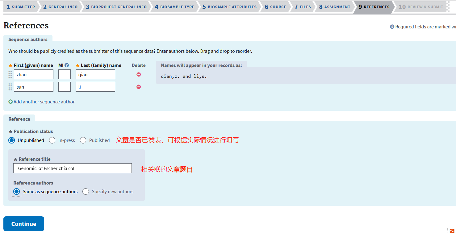This screenshot has width=456, height=233.
Task: Click the 'qian,z. and li,s.' preview text
Action: coord(184,76)
